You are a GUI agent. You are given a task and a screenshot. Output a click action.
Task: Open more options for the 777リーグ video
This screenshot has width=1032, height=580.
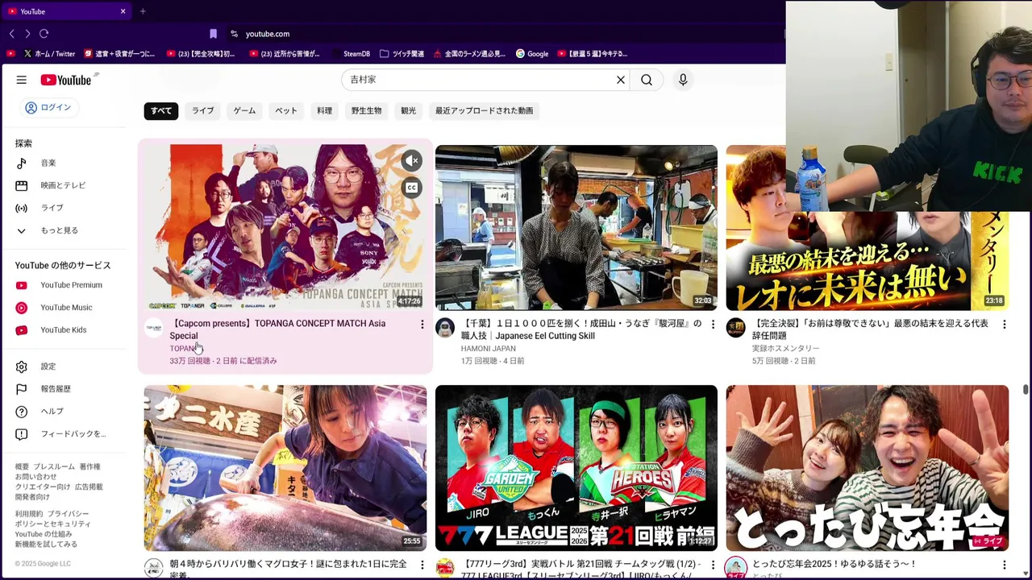click(x=713, y=565)
